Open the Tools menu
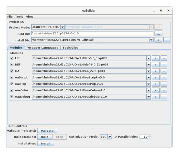 pos(19,17)
